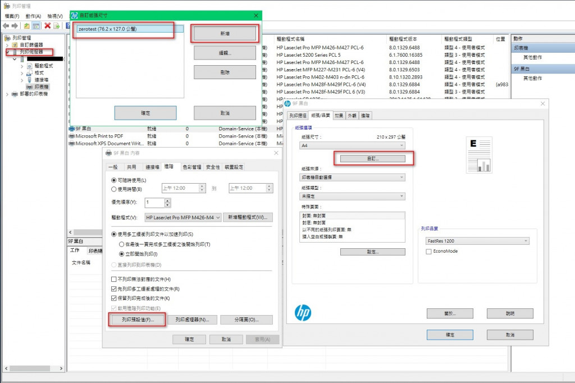Image resolution: width=575 pixels, height=383 pixels.
Task: Select 印表機 node in the tree
Action: tap(38, 87)
